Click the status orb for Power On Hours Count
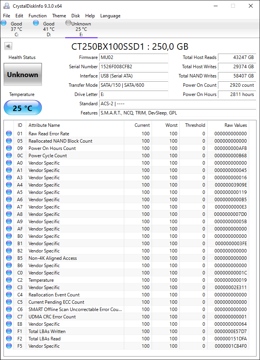Viewport: 260px width, 360px height. [9, 148]
